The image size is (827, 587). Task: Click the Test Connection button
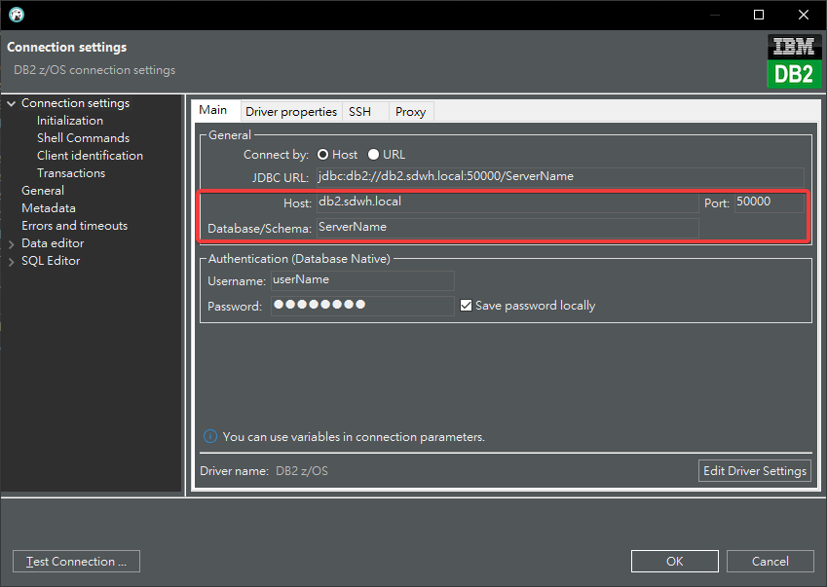(76, 562)
